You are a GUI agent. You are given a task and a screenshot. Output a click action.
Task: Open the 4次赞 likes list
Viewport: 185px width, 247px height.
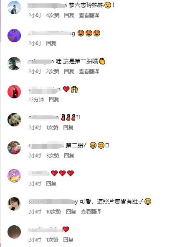coord(53,15)
